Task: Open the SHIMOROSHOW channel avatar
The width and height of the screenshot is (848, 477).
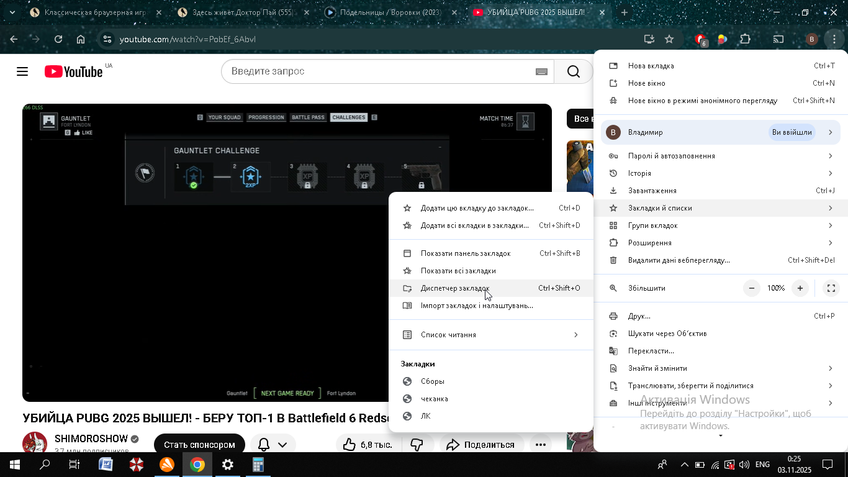Action: click(35, 443)
